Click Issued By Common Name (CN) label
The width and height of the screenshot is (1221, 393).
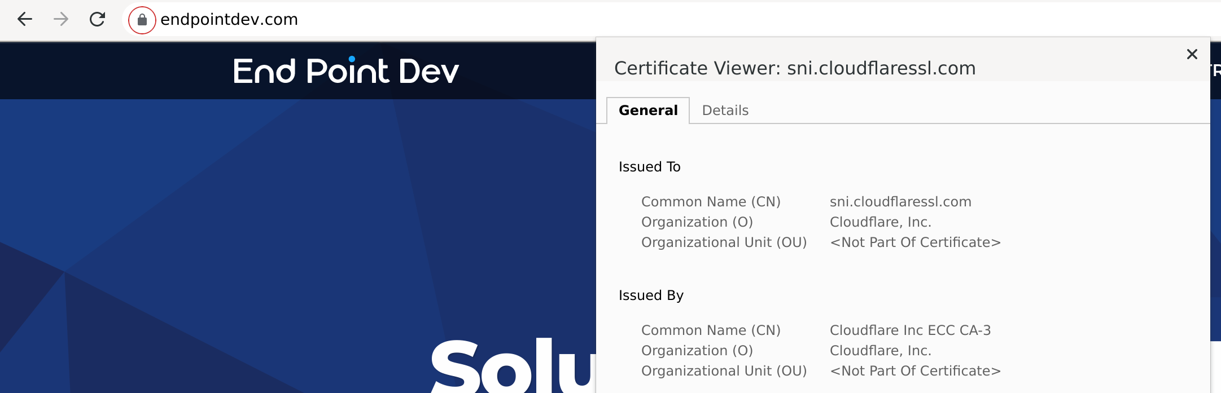pos(711,330)
